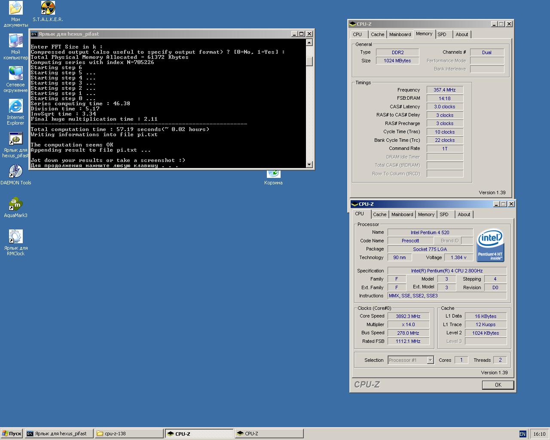This screenshot has width=550, height=440.
Task: Open Cache tab in lower CPU-Z window
Action: [x=379, y=214]
